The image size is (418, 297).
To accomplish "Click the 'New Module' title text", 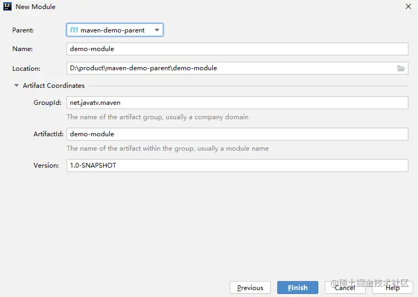I will 35,6.
